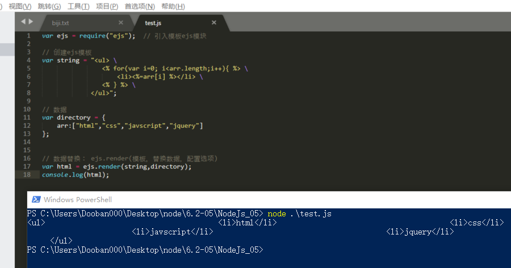This screenshot has width=511, height=268.
Task: Click the require("ejs") call on line 1
Action: click(107, 36)
